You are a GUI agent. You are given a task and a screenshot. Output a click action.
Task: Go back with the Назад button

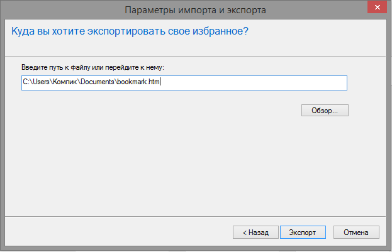coord(255,233)
